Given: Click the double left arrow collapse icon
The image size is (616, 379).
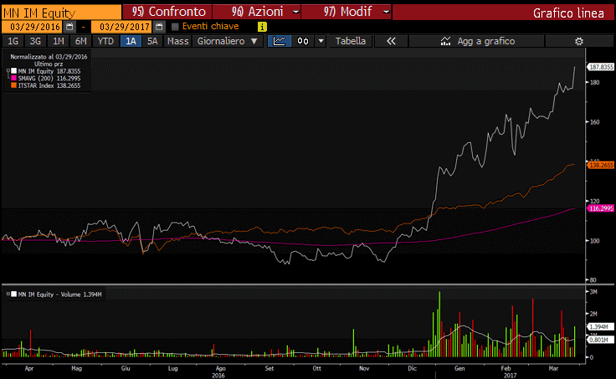Looking at the screenshot, I should click(x=390, y=41).
